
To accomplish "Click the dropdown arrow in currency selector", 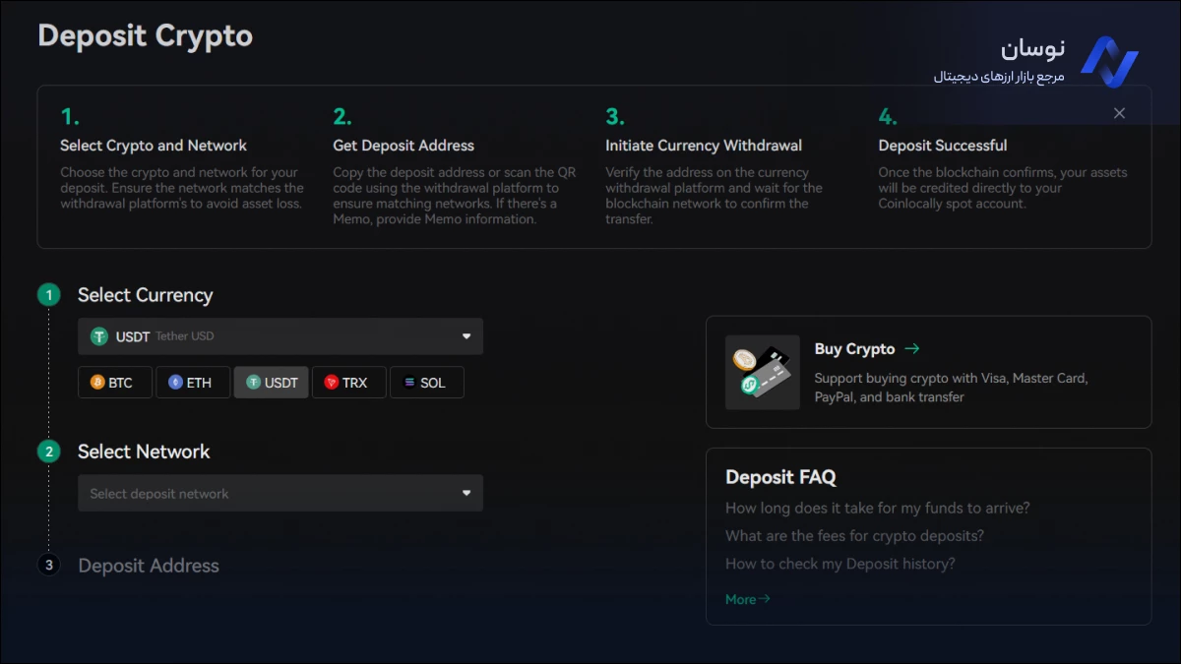I will coord(466,336).
